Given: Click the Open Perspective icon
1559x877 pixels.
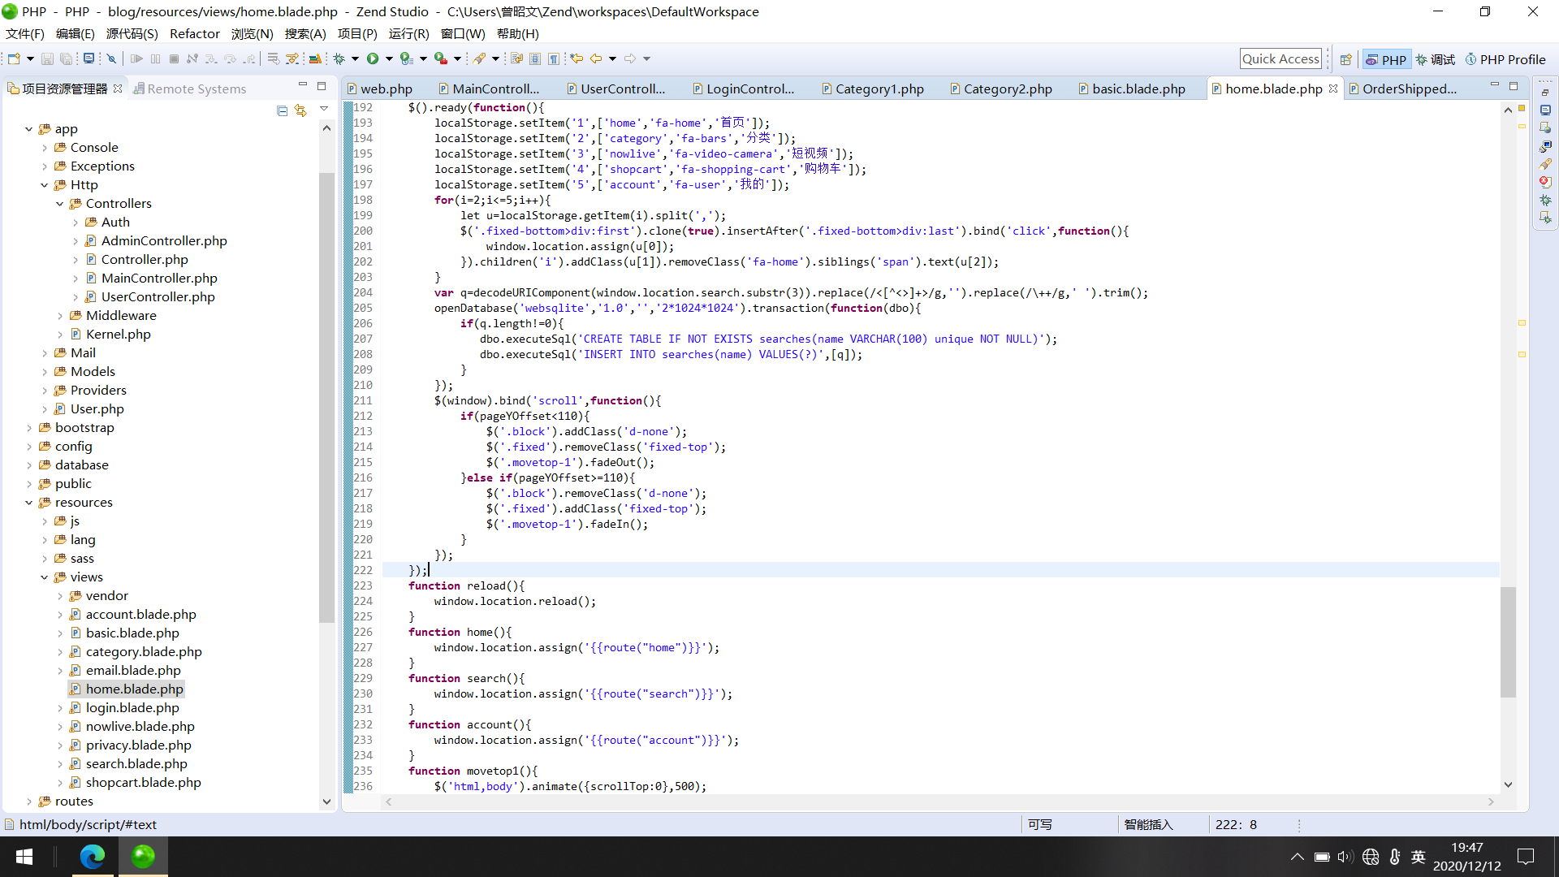Looking at the screenshot, I should [1345, 59].
